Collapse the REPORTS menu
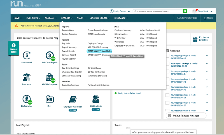The image size is (224, 135). click(x=67, y=18)
